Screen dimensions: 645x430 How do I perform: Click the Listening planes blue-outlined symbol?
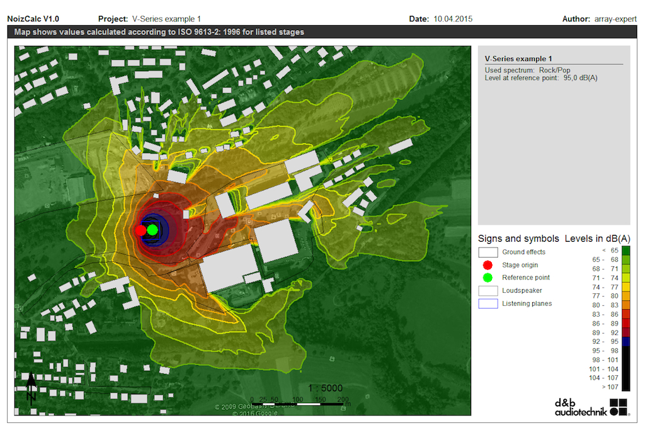point(488,303)
